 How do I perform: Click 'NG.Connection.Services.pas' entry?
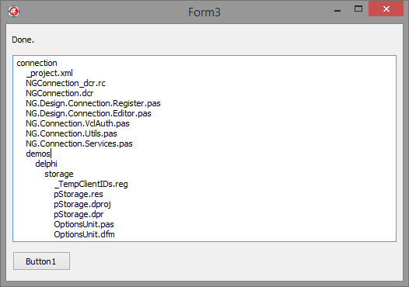[x=79, y=144]
